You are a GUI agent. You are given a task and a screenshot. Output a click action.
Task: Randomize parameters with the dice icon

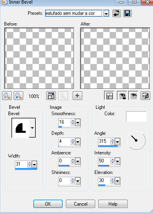[x=145, y=95]
